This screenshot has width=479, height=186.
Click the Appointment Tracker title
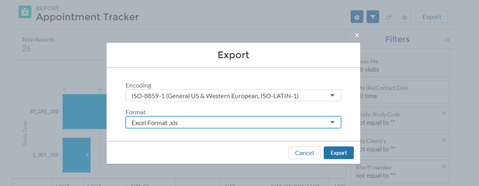coord(88,17)
